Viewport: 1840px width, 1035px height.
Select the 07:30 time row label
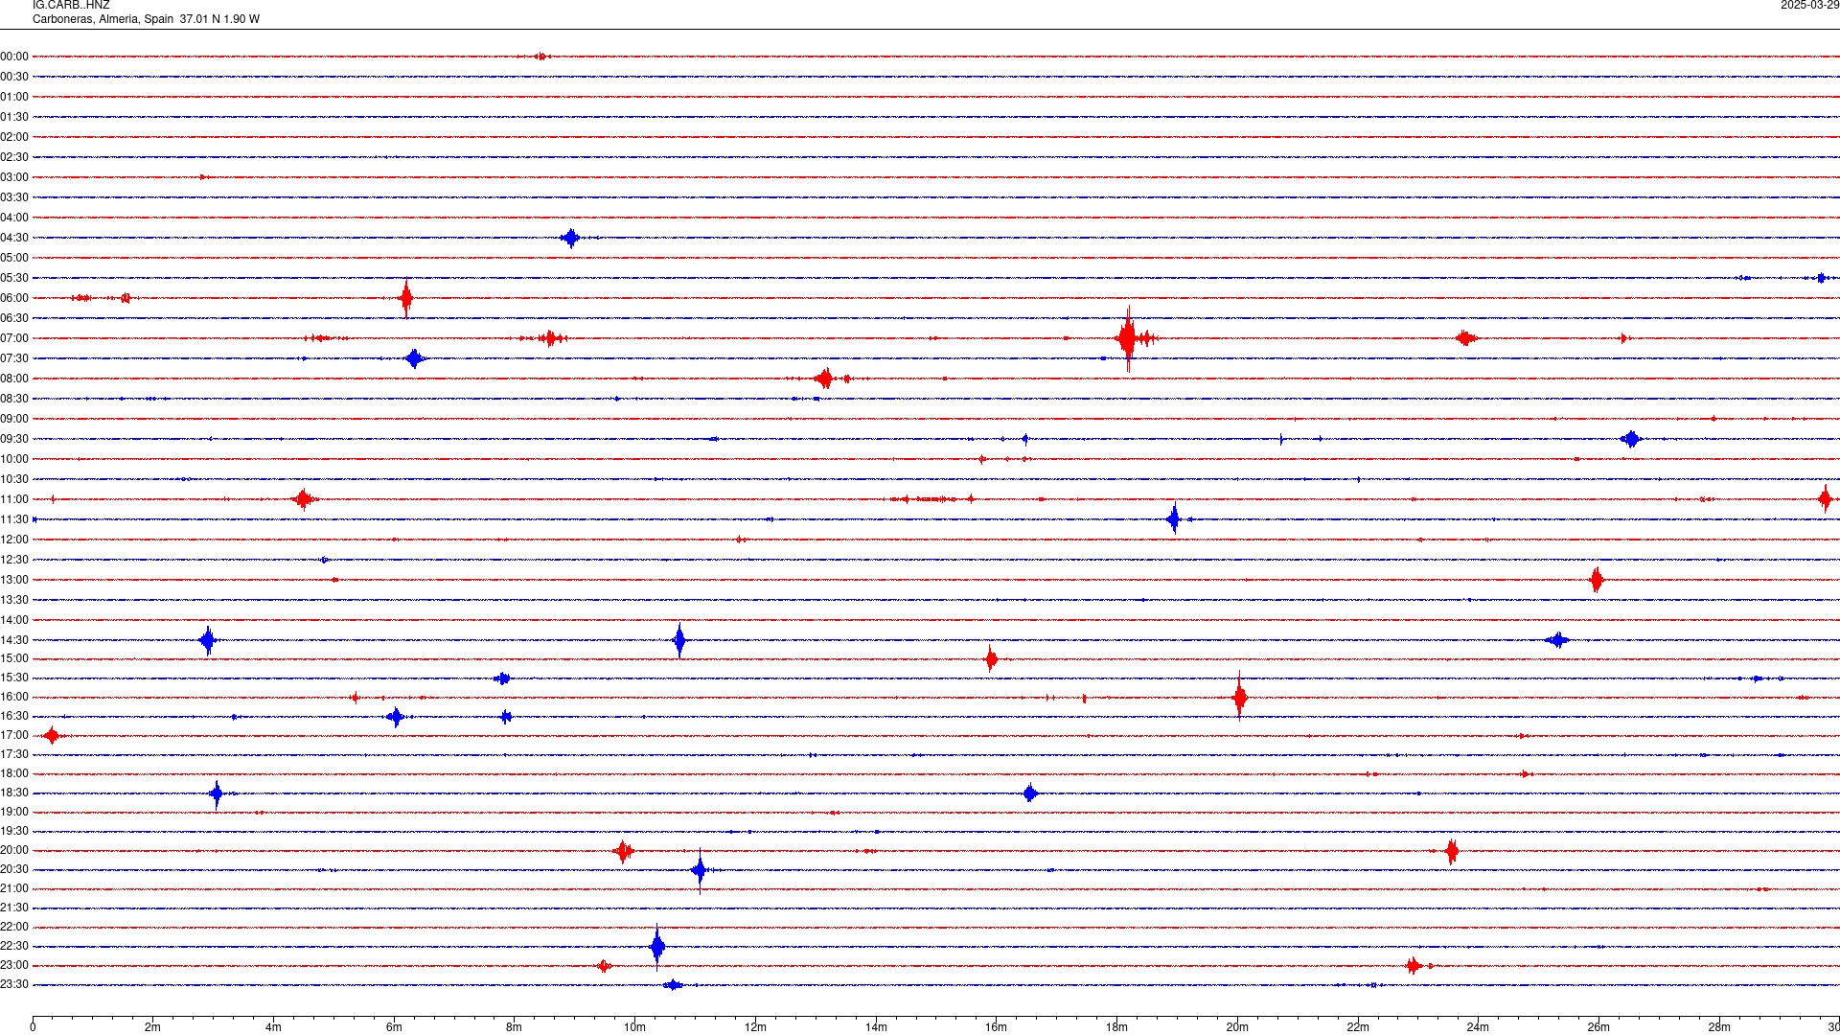pyautogui.click(x=14, y=358)
